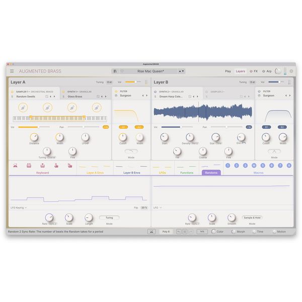Select Macro 8 circle
Screen dimensions: 302x302
click(289, 166)
